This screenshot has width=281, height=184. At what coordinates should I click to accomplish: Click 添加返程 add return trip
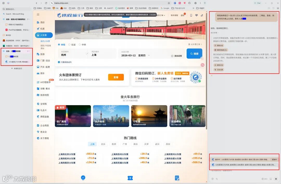pyautogui.click(x=176, y=56)
